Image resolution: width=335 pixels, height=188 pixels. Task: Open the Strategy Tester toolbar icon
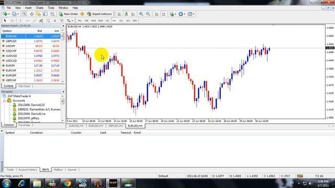pyautogui.click(x=52, y=14)
